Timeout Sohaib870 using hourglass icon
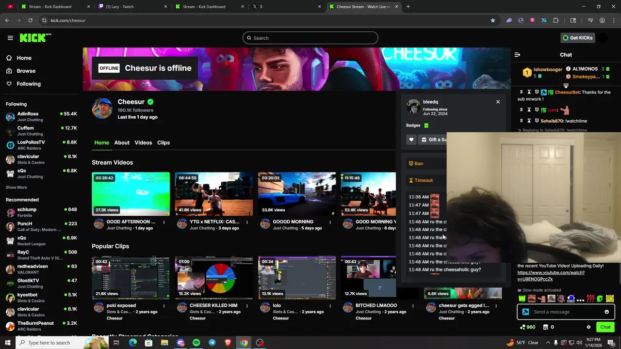Screen dimensions: 621x349 [529, 121]
